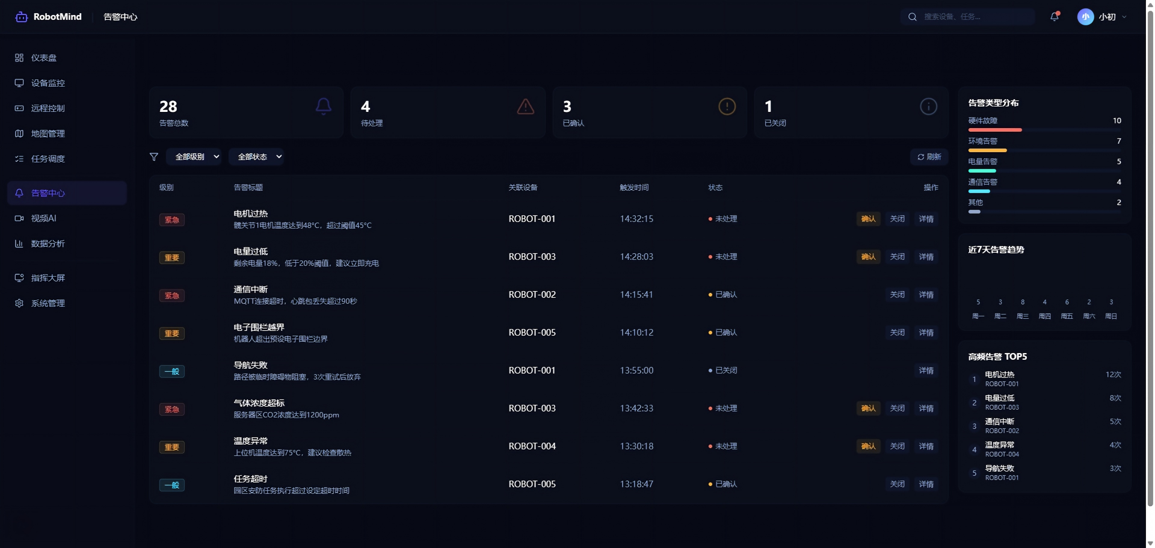Close the 任务超时 alarm

pos(898,484)
